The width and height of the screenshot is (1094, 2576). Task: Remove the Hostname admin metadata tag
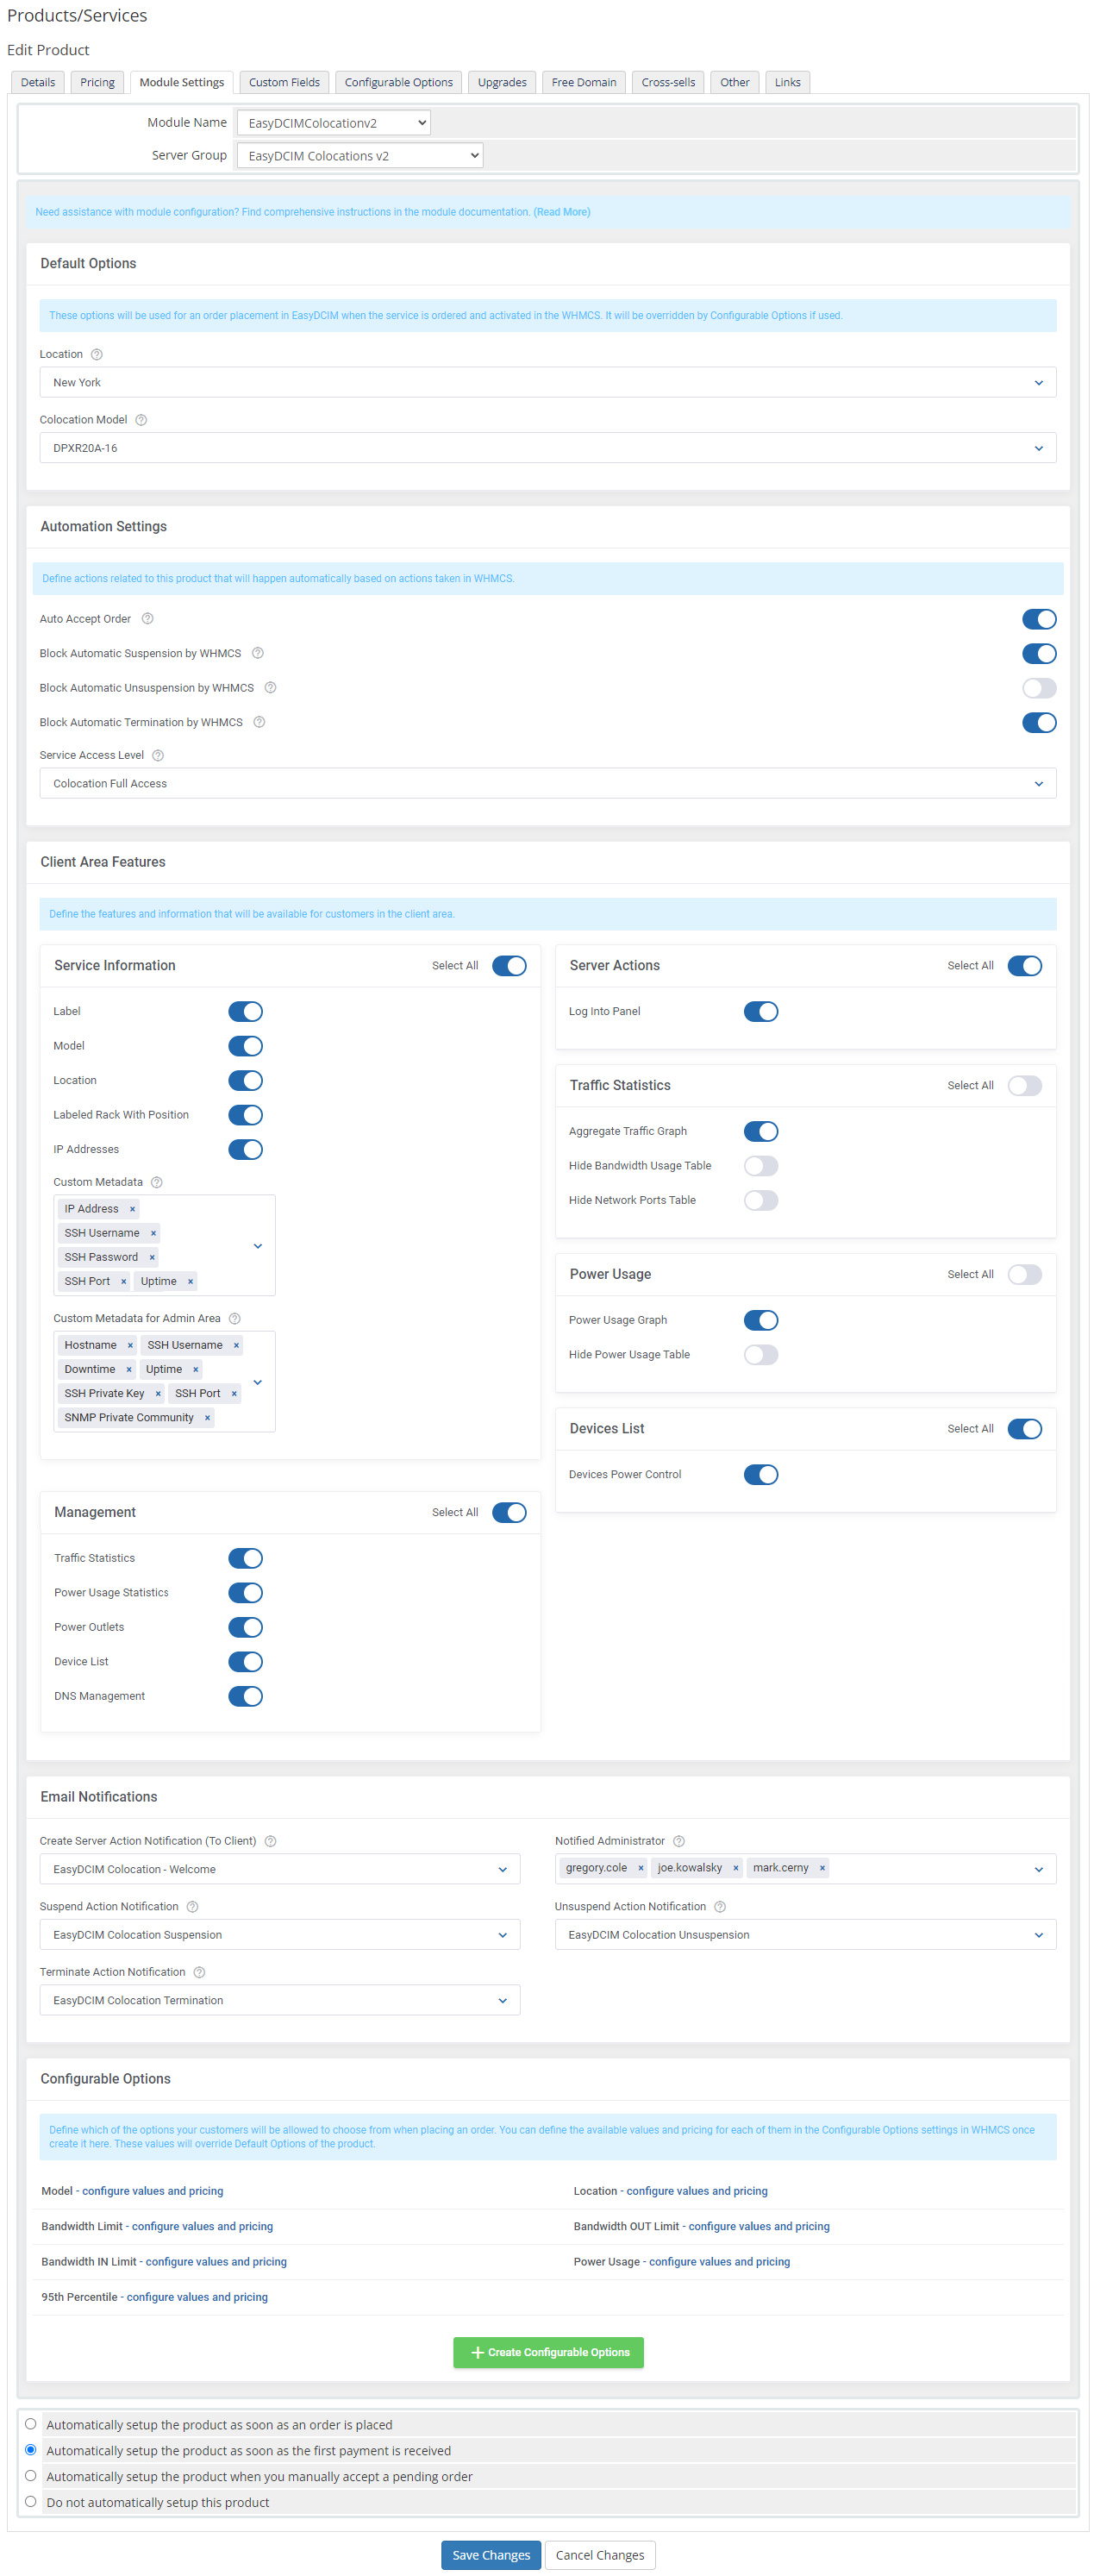[130, 1345]
